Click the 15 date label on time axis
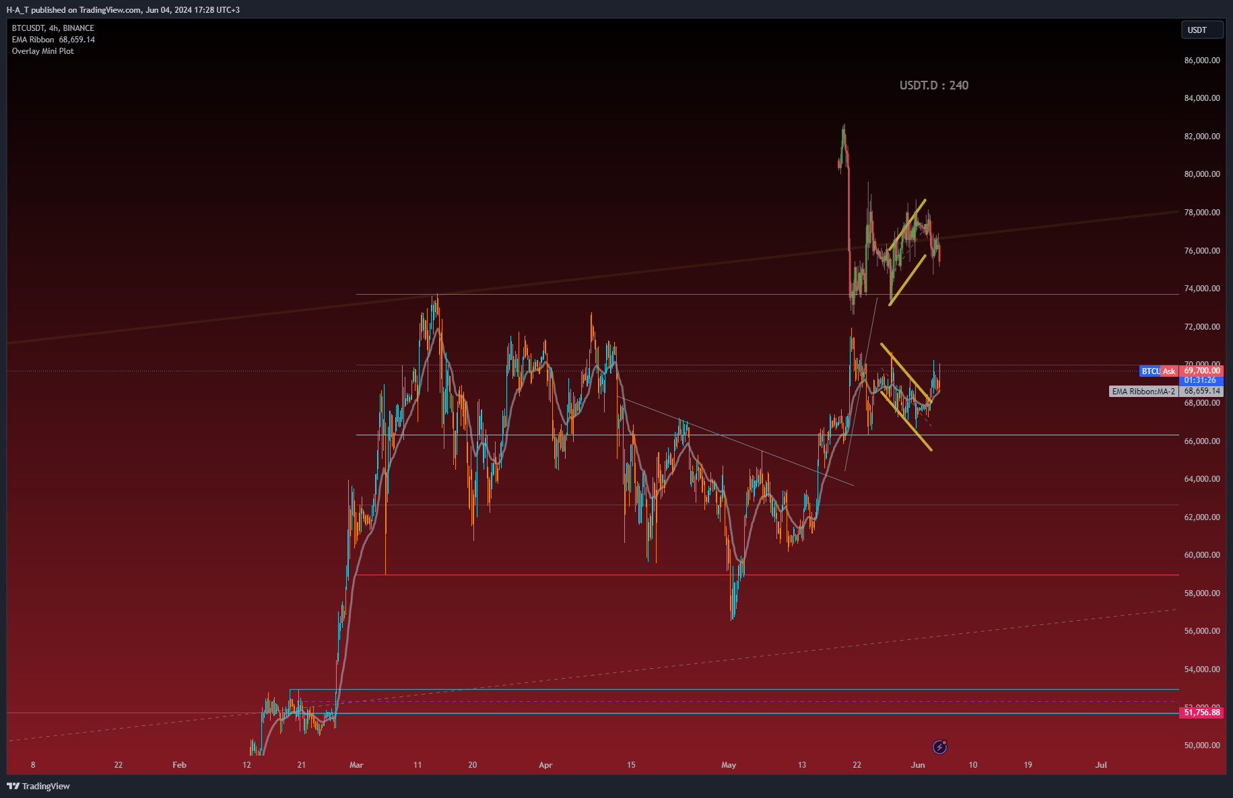1233x798 pixels. pyautogui.click(x=631, y=765)
